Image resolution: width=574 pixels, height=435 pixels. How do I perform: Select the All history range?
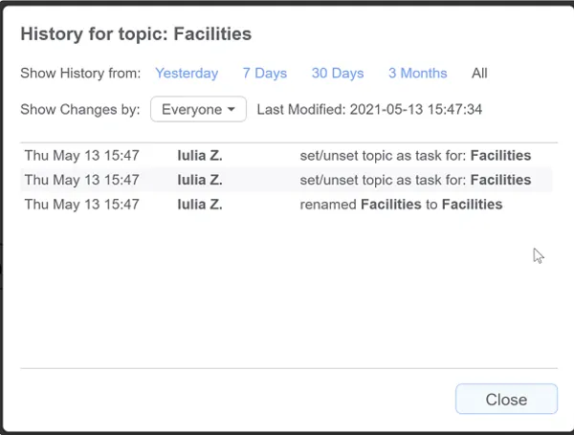(479, 74)
